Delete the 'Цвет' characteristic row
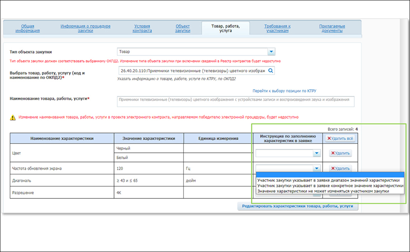410x252 pixels. pyautogui.click(x=340, y=153)
